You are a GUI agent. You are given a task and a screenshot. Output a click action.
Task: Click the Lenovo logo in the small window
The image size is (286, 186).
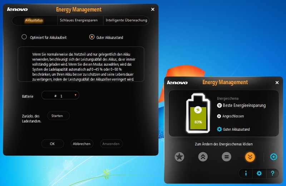coord(177,82)
